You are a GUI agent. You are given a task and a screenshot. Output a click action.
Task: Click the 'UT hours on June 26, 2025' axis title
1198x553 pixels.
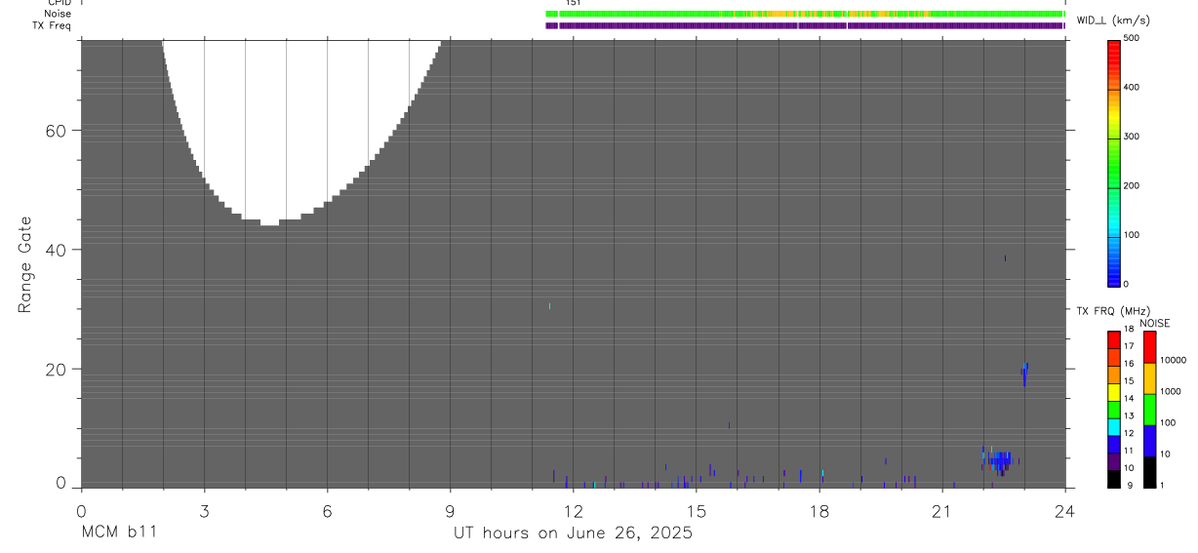click(x=573, y=533)
